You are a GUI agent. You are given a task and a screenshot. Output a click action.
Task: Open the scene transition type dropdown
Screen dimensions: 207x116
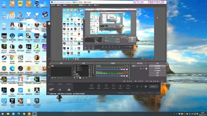139,66
